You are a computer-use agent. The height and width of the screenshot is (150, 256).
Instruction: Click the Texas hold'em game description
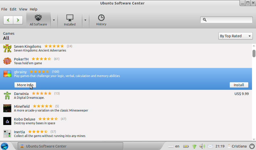tap(28, 63)
